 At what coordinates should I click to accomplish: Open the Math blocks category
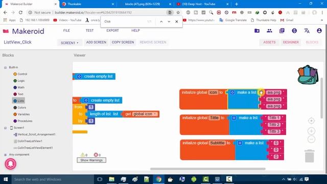[x=19, y=87]
